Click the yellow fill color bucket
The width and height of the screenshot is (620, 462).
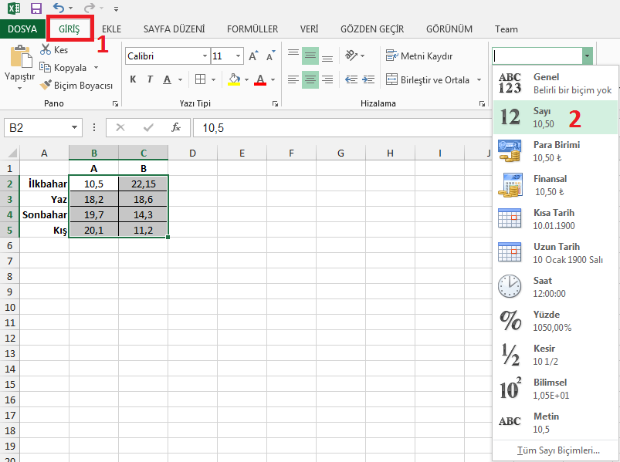coord(235,79)
